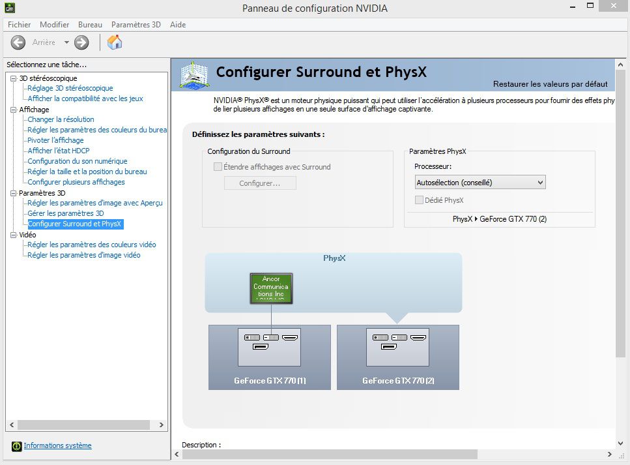Open the Bureau menu

click(90, 25)
